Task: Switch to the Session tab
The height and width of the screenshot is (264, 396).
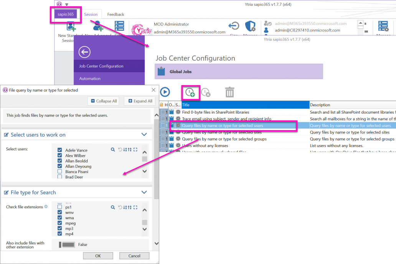Action: click(x=91, y=15)
